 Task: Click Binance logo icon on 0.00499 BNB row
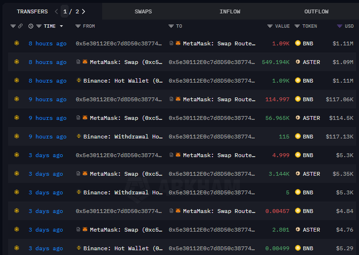point(79,248)
